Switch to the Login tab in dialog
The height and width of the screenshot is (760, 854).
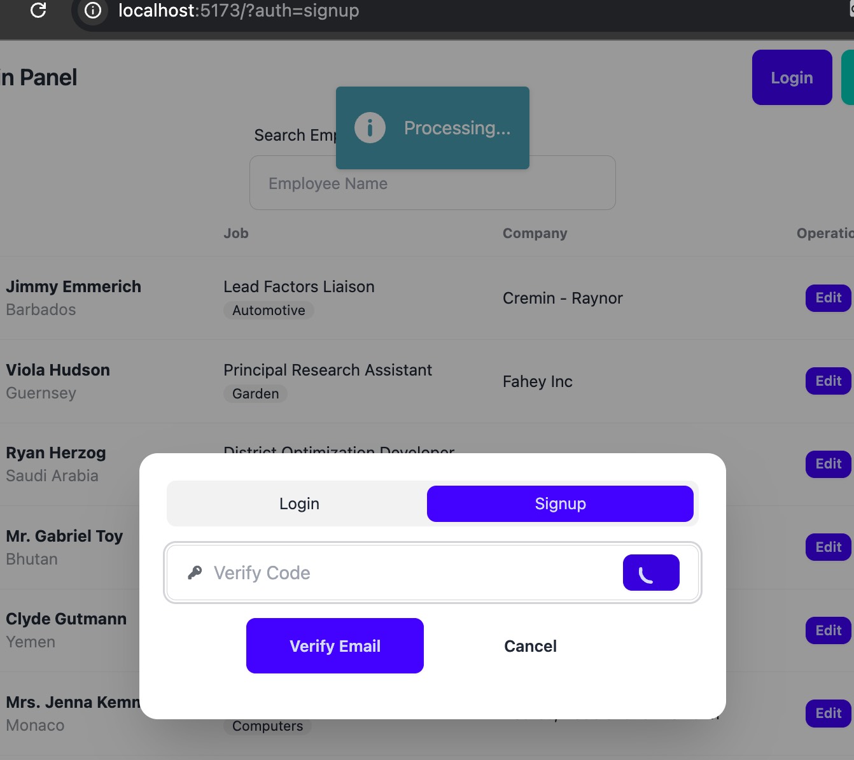(x=299, y=503)
